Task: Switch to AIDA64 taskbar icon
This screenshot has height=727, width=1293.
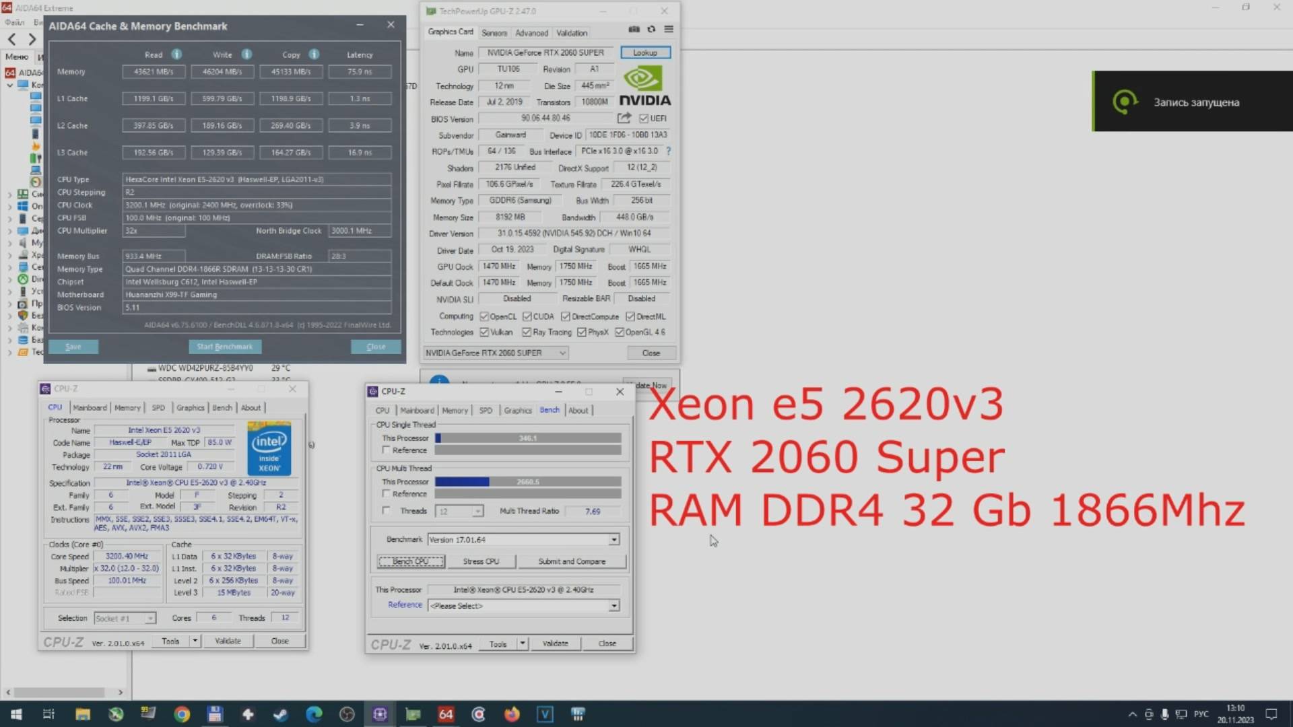Action: pos(446,714)
